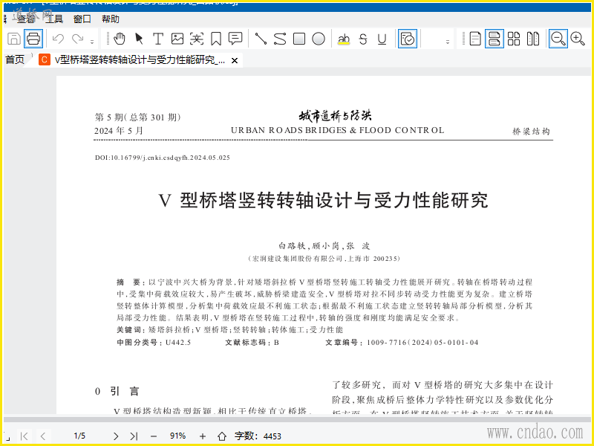Click the home icon in status bar
594x446 pixels.
click(x=222, y=436)
